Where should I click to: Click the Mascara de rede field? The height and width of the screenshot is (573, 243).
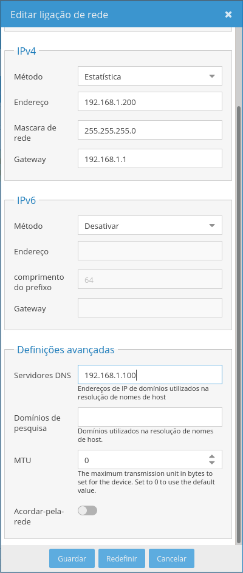tap(149, 130)
